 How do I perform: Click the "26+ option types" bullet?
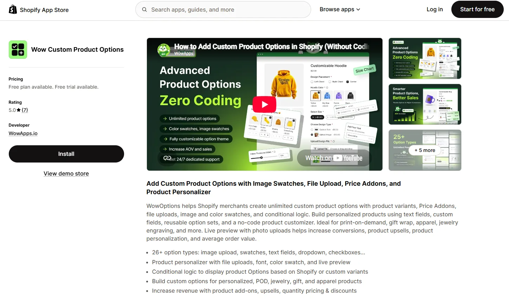pos(258,253)
